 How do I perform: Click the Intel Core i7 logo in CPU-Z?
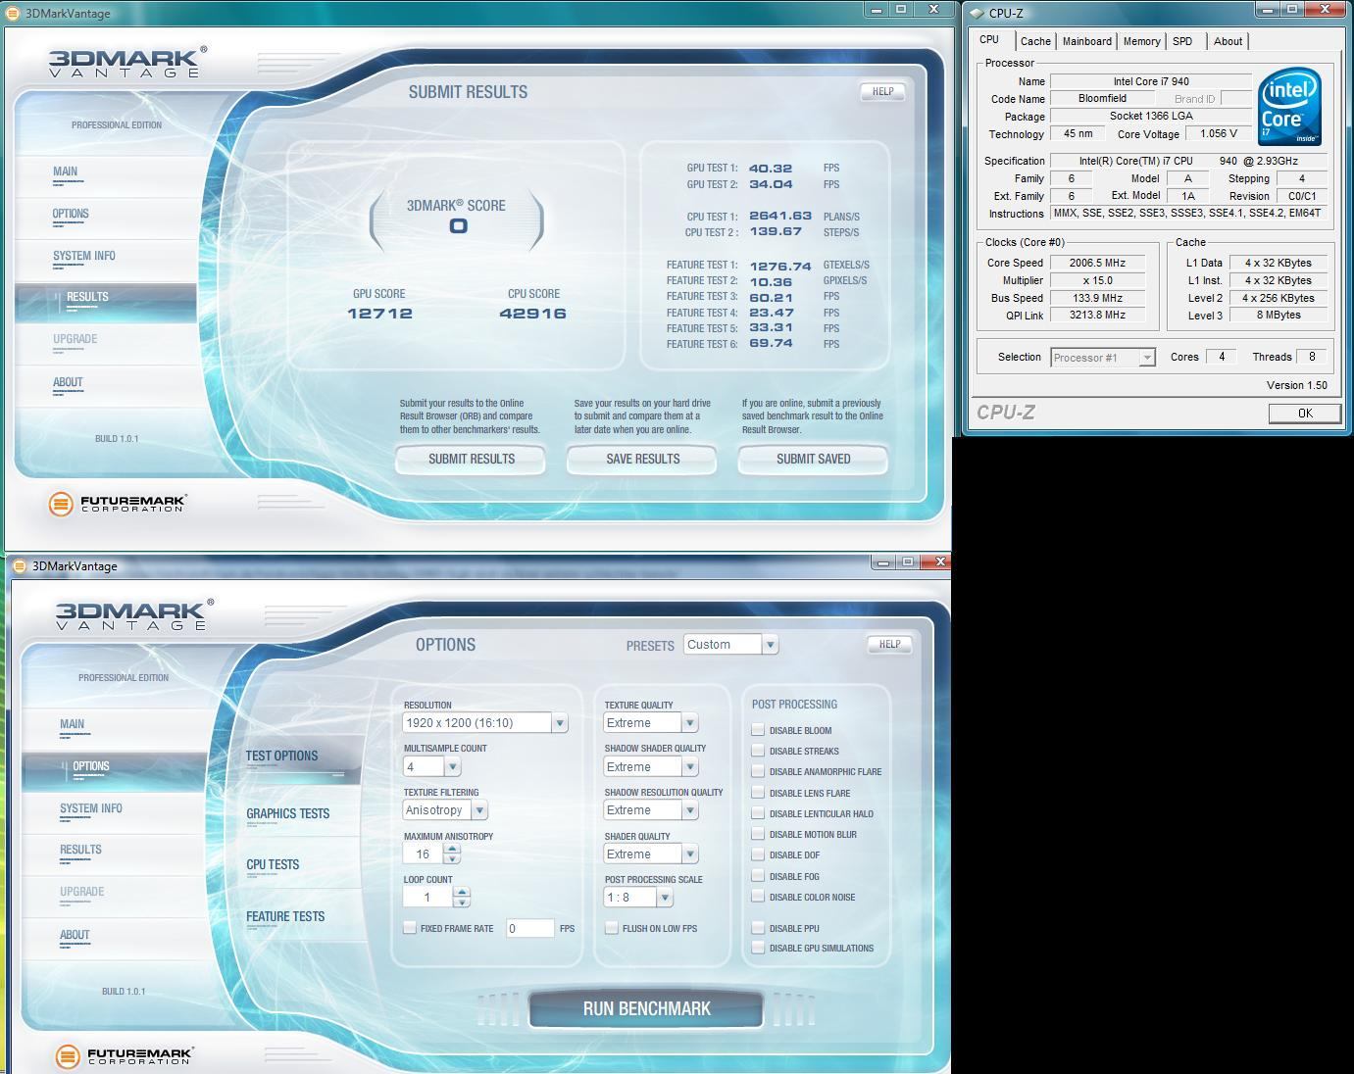coord(1289,106)
